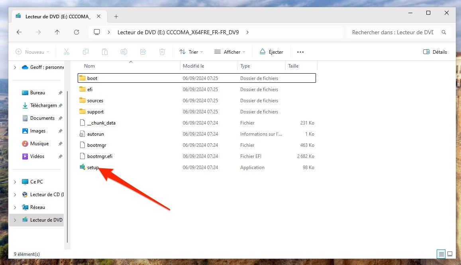Open the See more ellipsis menu
Viewport: 461px width, 265px height.
click(x=300, y=52)
